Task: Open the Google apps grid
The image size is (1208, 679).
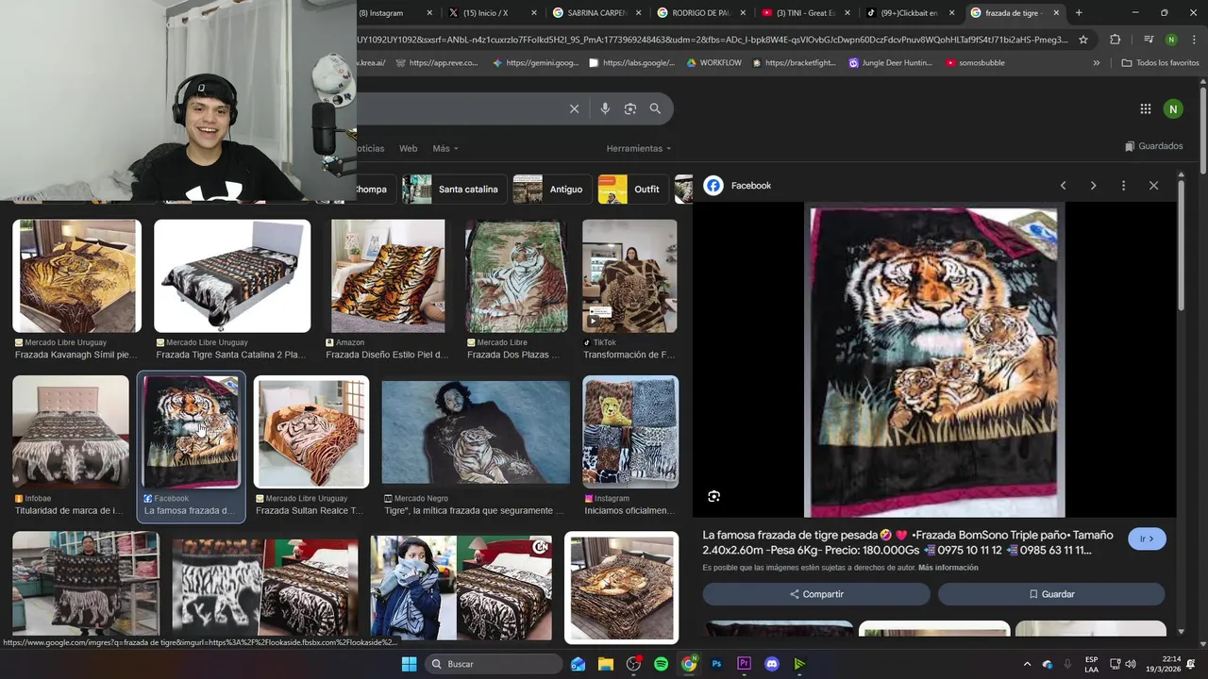Action: [1146, 108]
